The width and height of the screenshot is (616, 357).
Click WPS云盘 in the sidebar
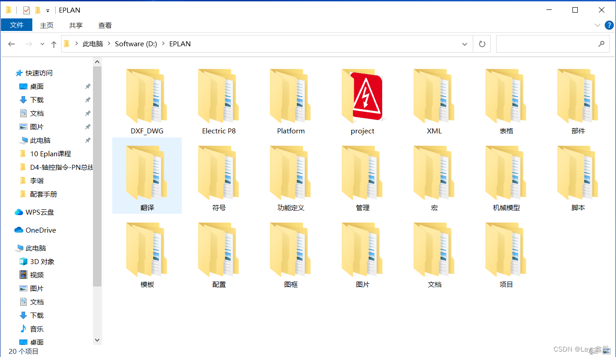(x=40, y=212)
